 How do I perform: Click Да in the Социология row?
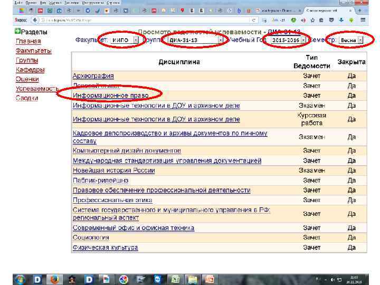point(351,237)
